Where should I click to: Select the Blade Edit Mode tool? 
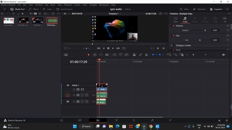click(107, 55)
